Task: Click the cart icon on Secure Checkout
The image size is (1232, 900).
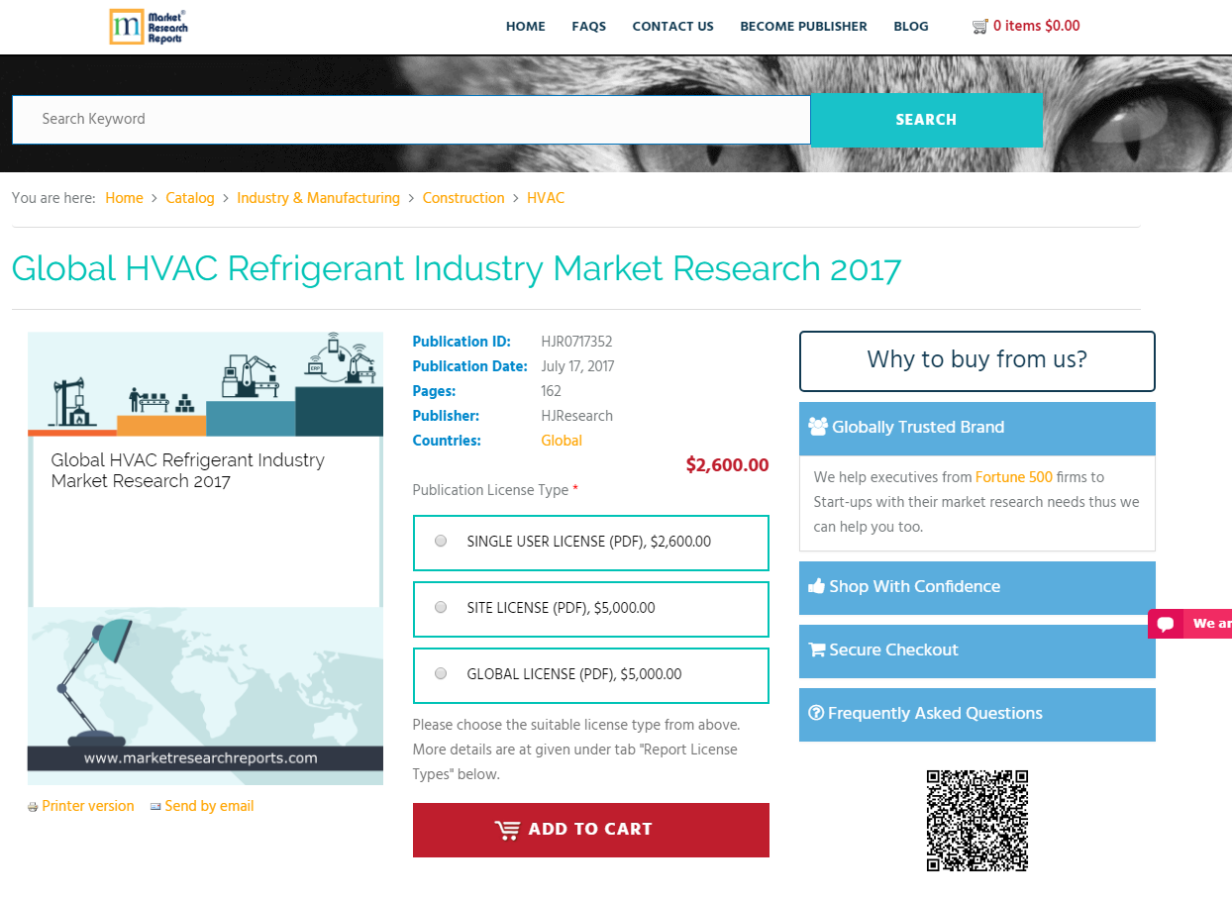Action: (817, 649)
